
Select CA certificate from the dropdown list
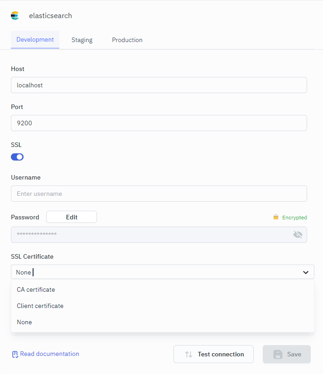click(36, 289)
